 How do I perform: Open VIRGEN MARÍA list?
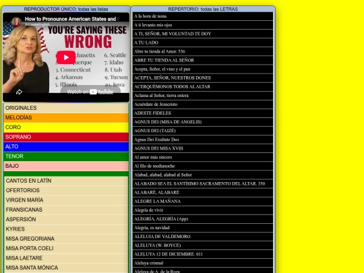(x=66, y=200)
